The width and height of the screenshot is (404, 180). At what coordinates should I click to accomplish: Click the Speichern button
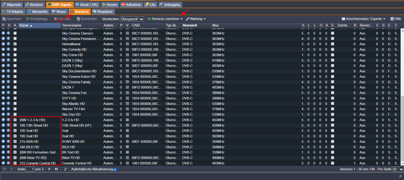coord(12,19)
